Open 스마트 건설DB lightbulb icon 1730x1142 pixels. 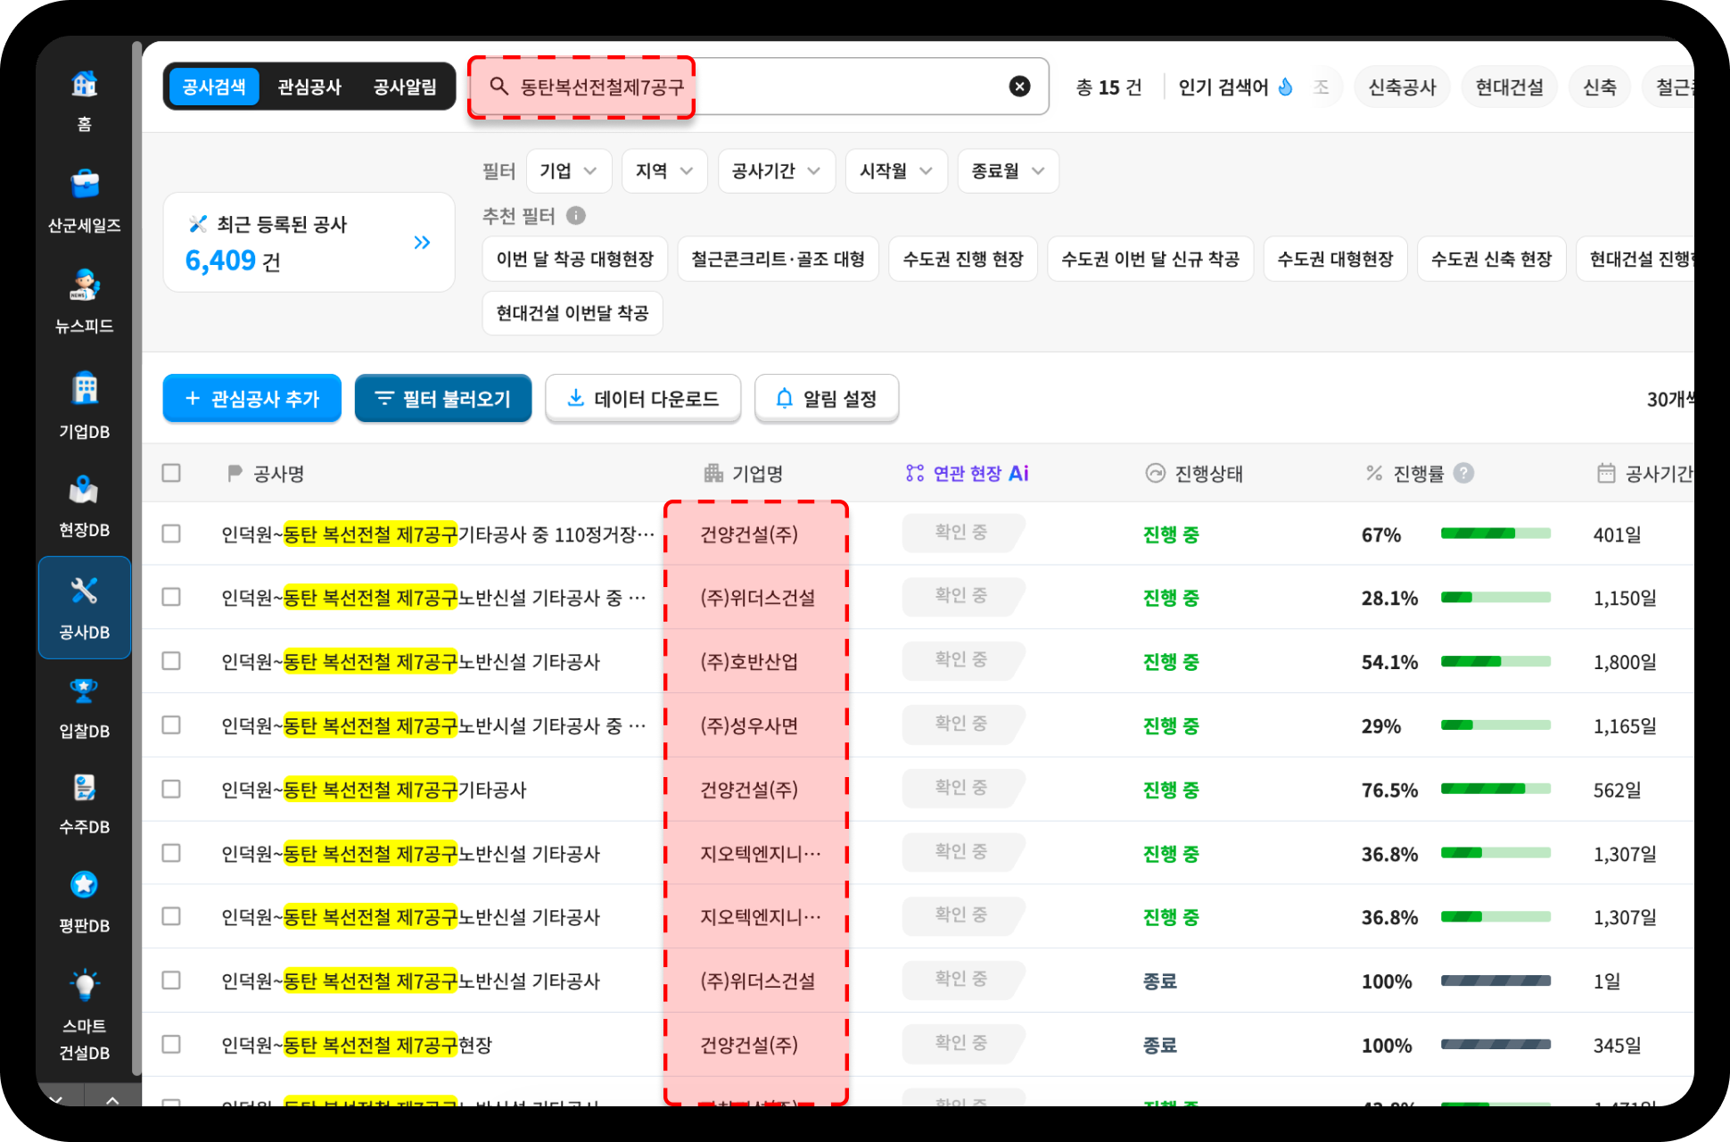pos(84,985)
